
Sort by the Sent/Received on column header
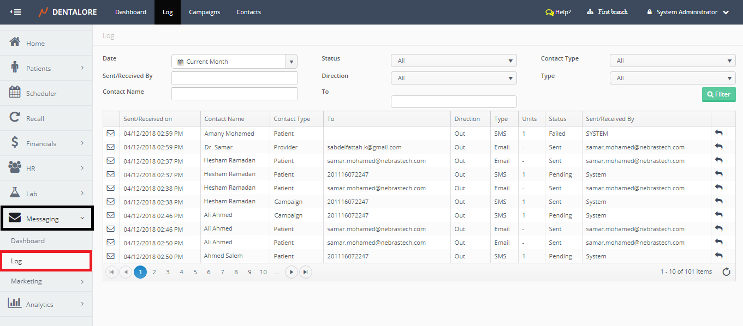[148, 119]
